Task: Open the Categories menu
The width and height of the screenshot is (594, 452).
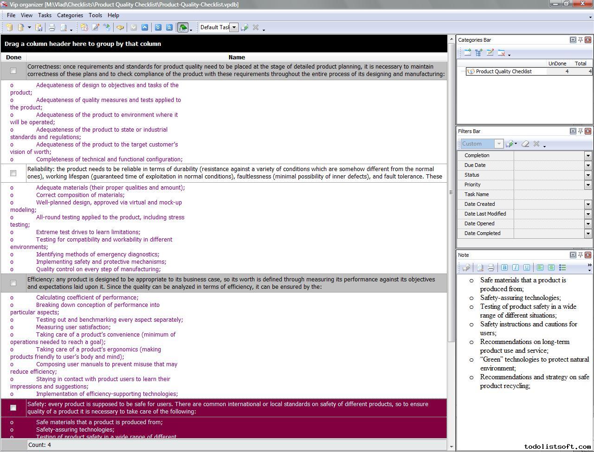Action: coord(70,15)
